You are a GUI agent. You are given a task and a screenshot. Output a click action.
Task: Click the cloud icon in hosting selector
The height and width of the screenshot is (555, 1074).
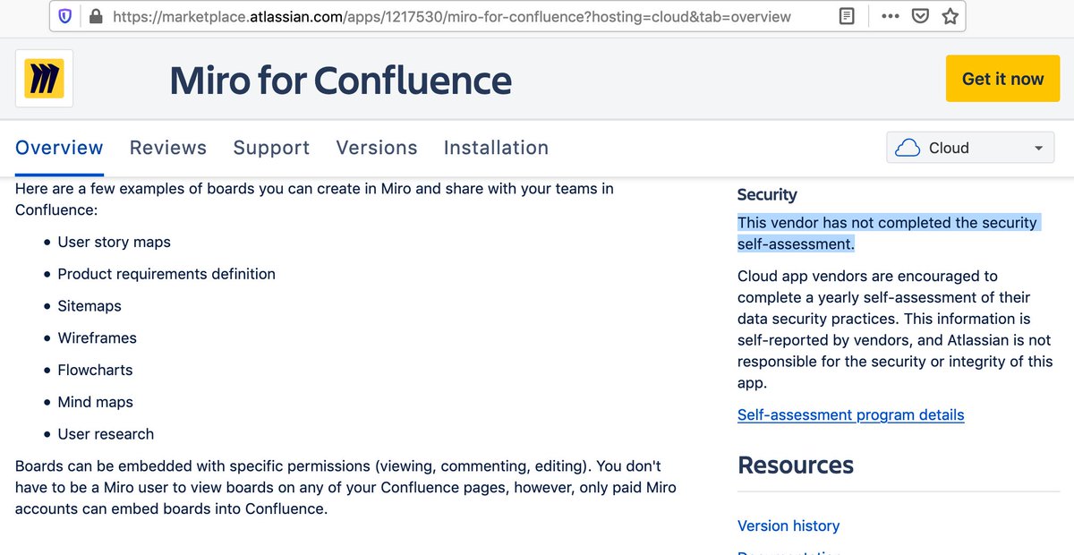[908, 148]
